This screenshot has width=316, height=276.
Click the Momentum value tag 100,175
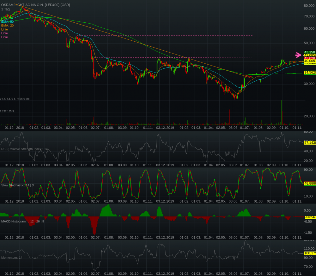tap(310, 253)
